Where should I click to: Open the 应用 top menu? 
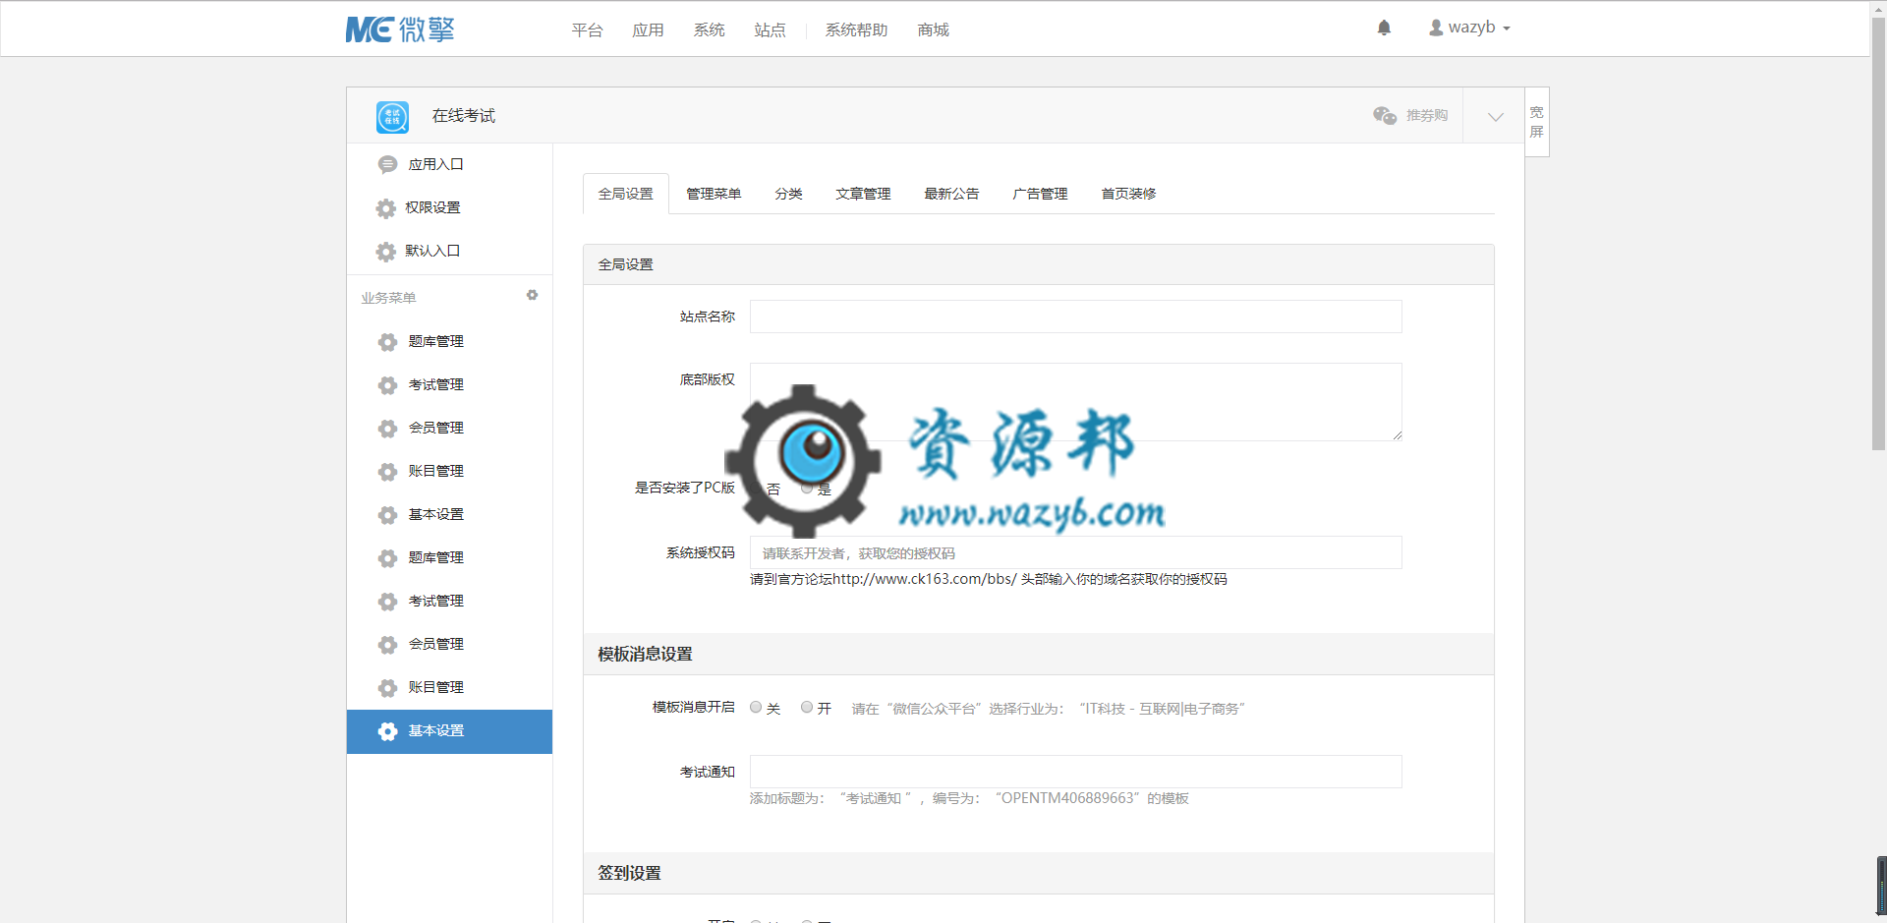tap(648, 30)
